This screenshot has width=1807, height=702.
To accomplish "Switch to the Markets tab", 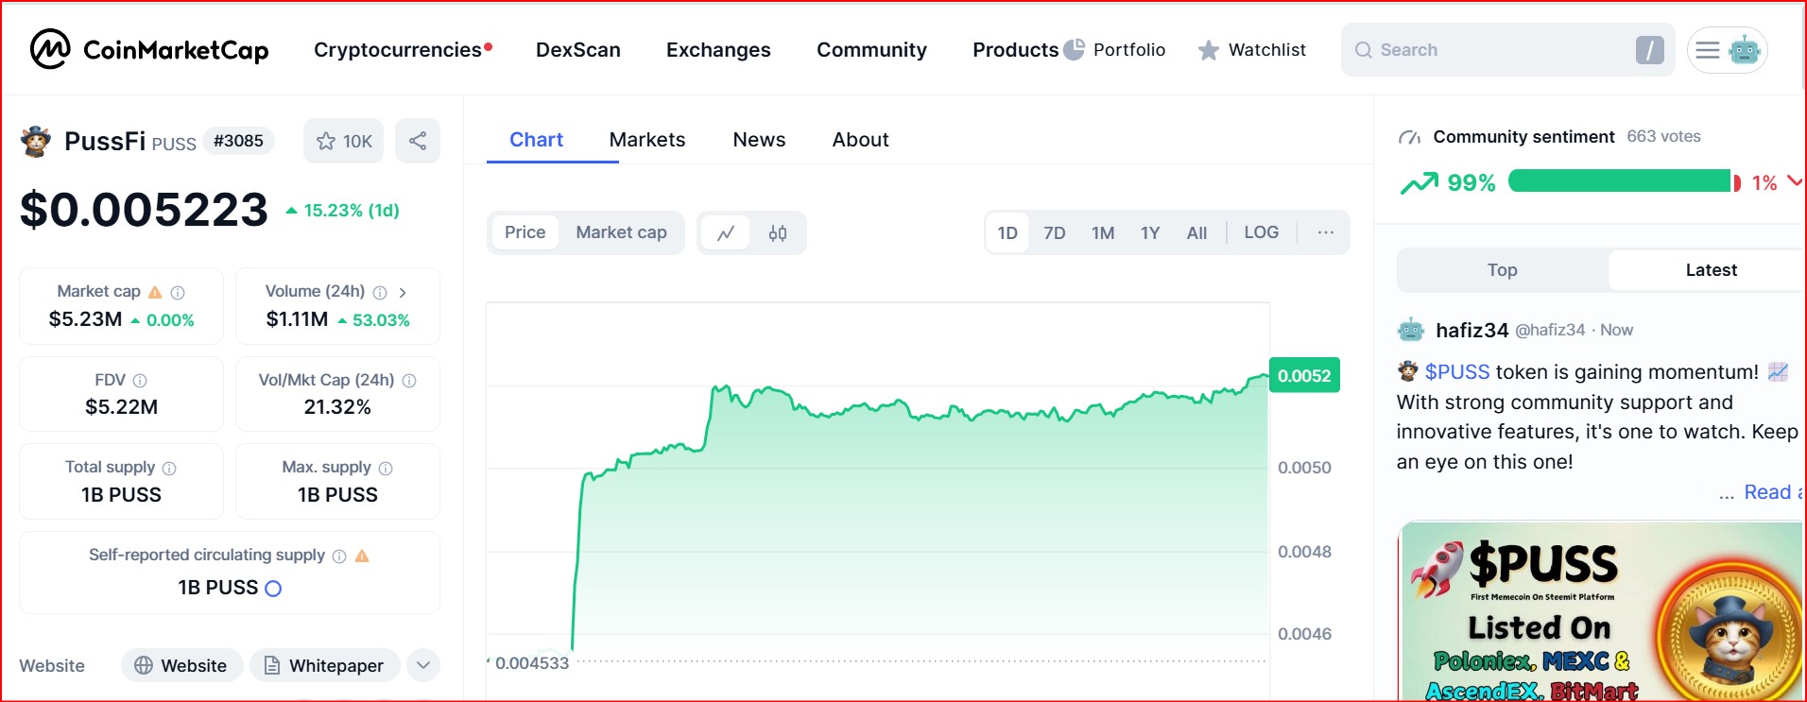I will [647, 140].
